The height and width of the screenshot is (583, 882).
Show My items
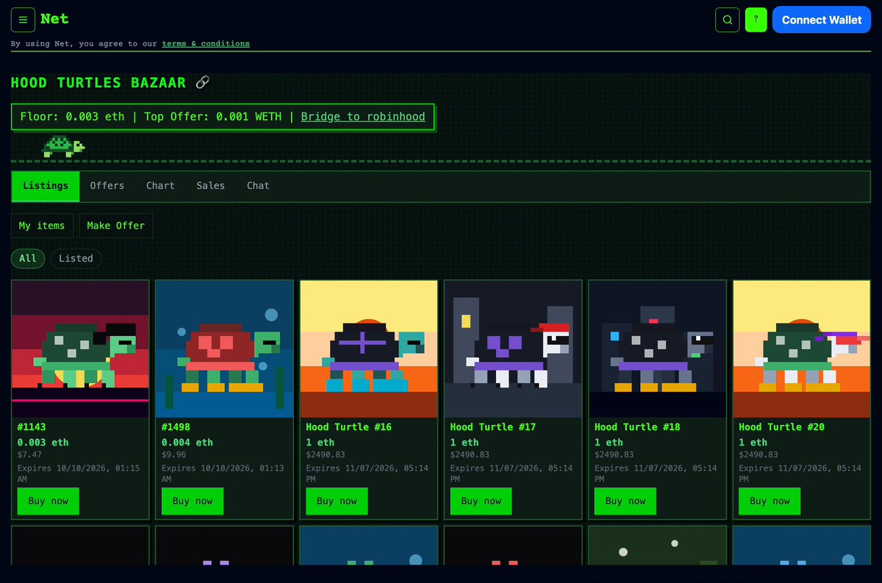coord(42,226)
